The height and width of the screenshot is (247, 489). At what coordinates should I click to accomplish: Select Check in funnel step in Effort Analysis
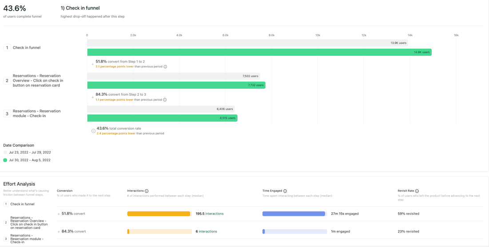22,204
